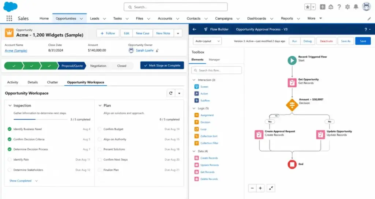Click the Favorites star icon
The image size is (375, 199).
[x=308, y=7]
